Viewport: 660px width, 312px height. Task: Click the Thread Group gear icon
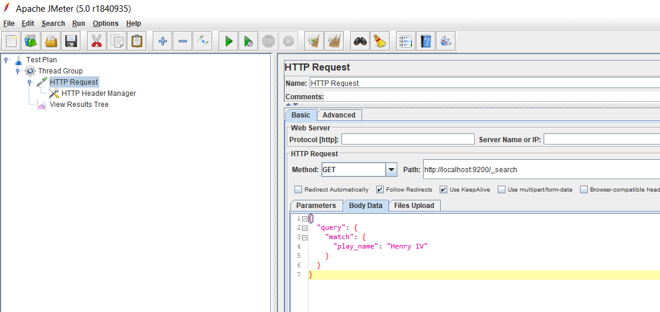pyautogui.click(x=30, y=71)
